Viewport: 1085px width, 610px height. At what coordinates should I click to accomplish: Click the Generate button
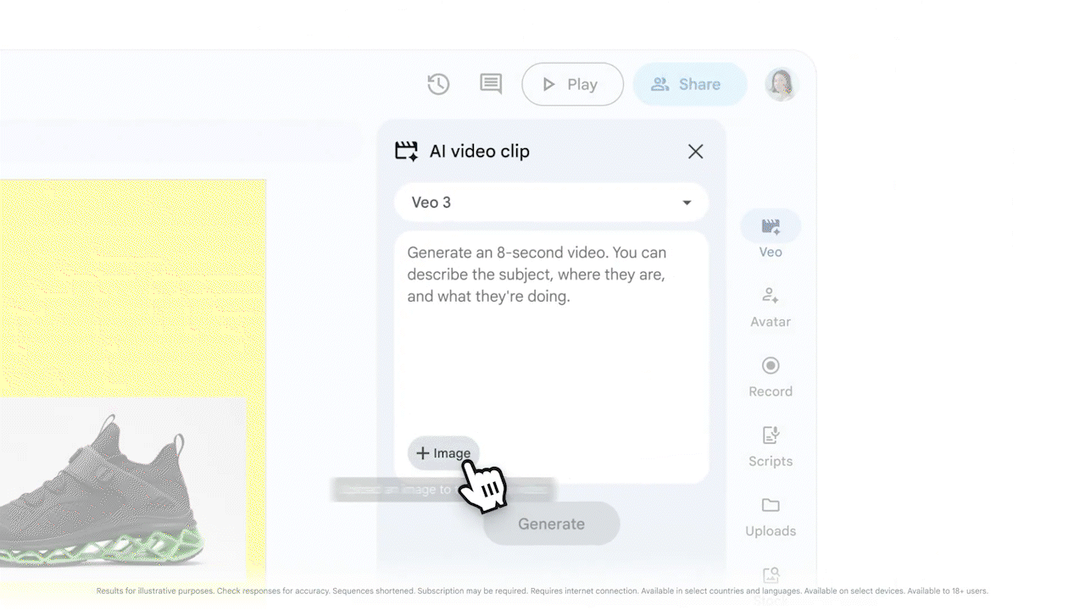pos(551,524)
